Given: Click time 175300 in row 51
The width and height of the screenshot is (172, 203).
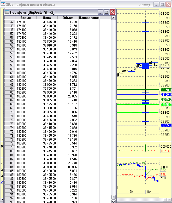Looking at the screenshot, I should [x=21, y=38].
